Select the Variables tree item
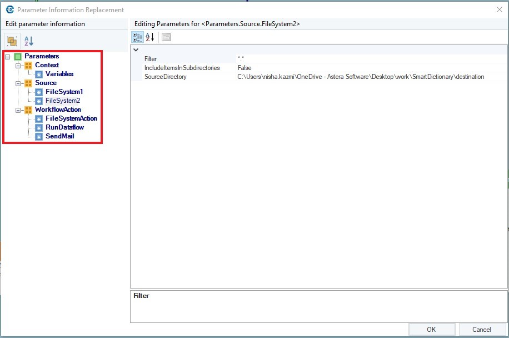Image resolution: width=509 pixels, height=338 pixels. [x=59, y=74]
